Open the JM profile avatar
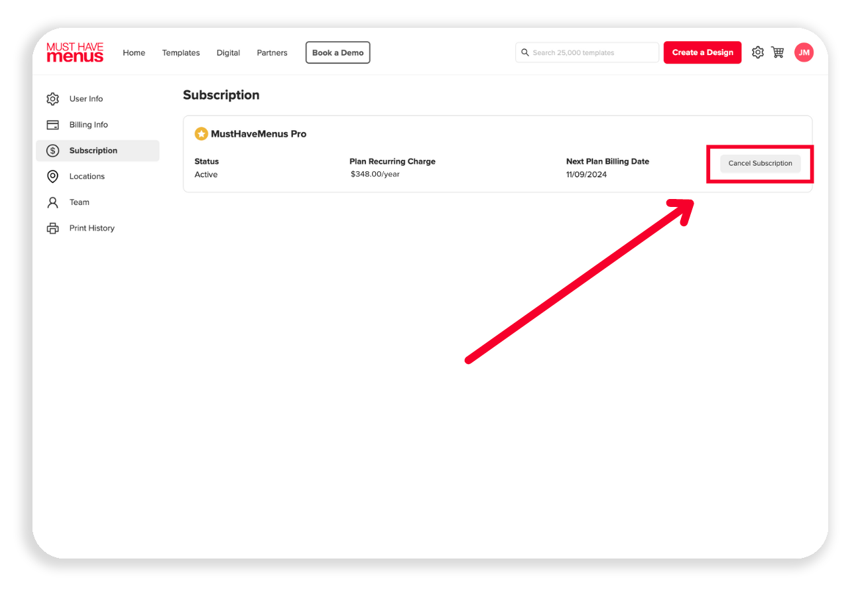 click(x=804, y=52)
